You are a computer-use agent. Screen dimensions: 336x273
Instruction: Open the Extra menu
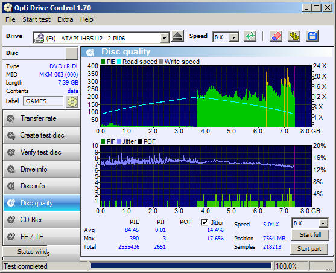tap(65, 19)
